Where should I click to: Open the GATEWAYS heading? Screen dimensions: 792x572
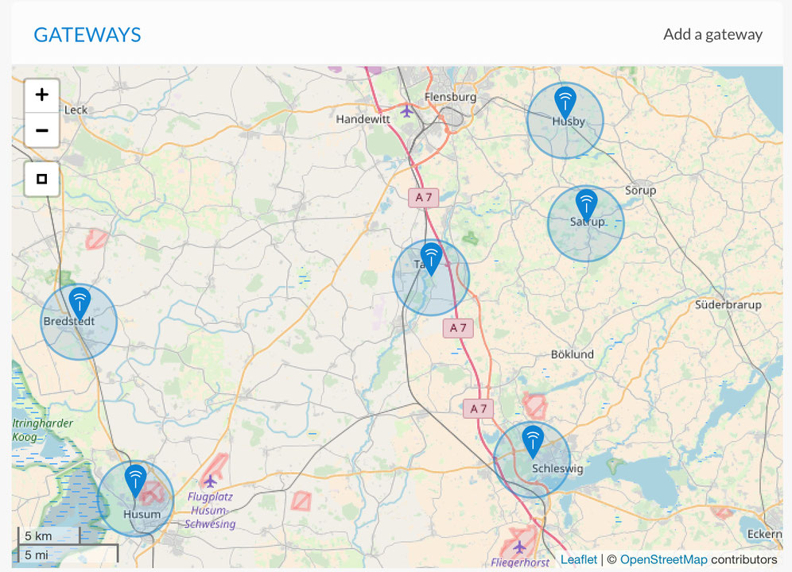(x=87, y=35)
